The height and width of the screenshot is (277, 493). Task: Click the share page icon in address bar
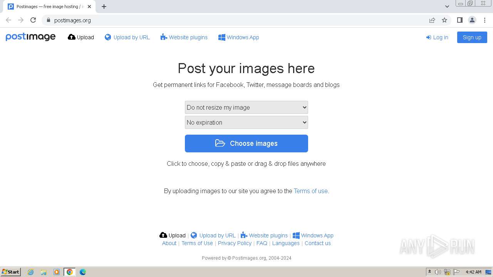(432, 20)
